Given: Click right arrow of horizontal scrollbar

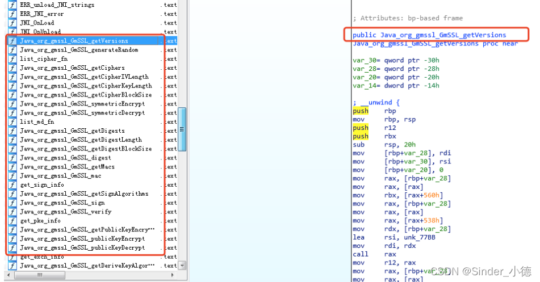Looking at the screenshot, I should click(x=173, y=275).
